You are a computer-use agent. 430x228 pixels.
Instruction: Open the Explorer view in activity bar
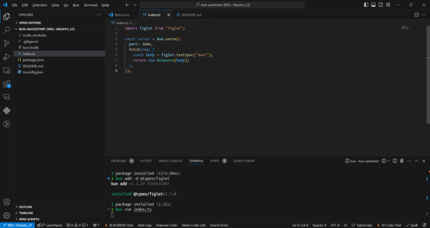tap(7, 17)
